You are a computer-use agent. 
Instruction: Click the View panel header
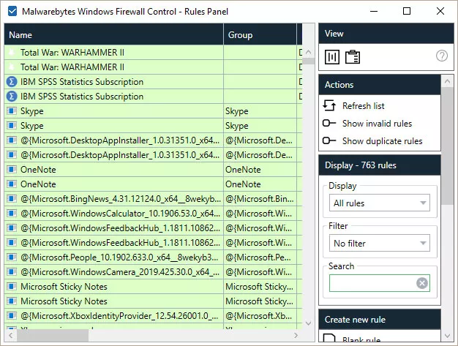(x=386, y=34)
